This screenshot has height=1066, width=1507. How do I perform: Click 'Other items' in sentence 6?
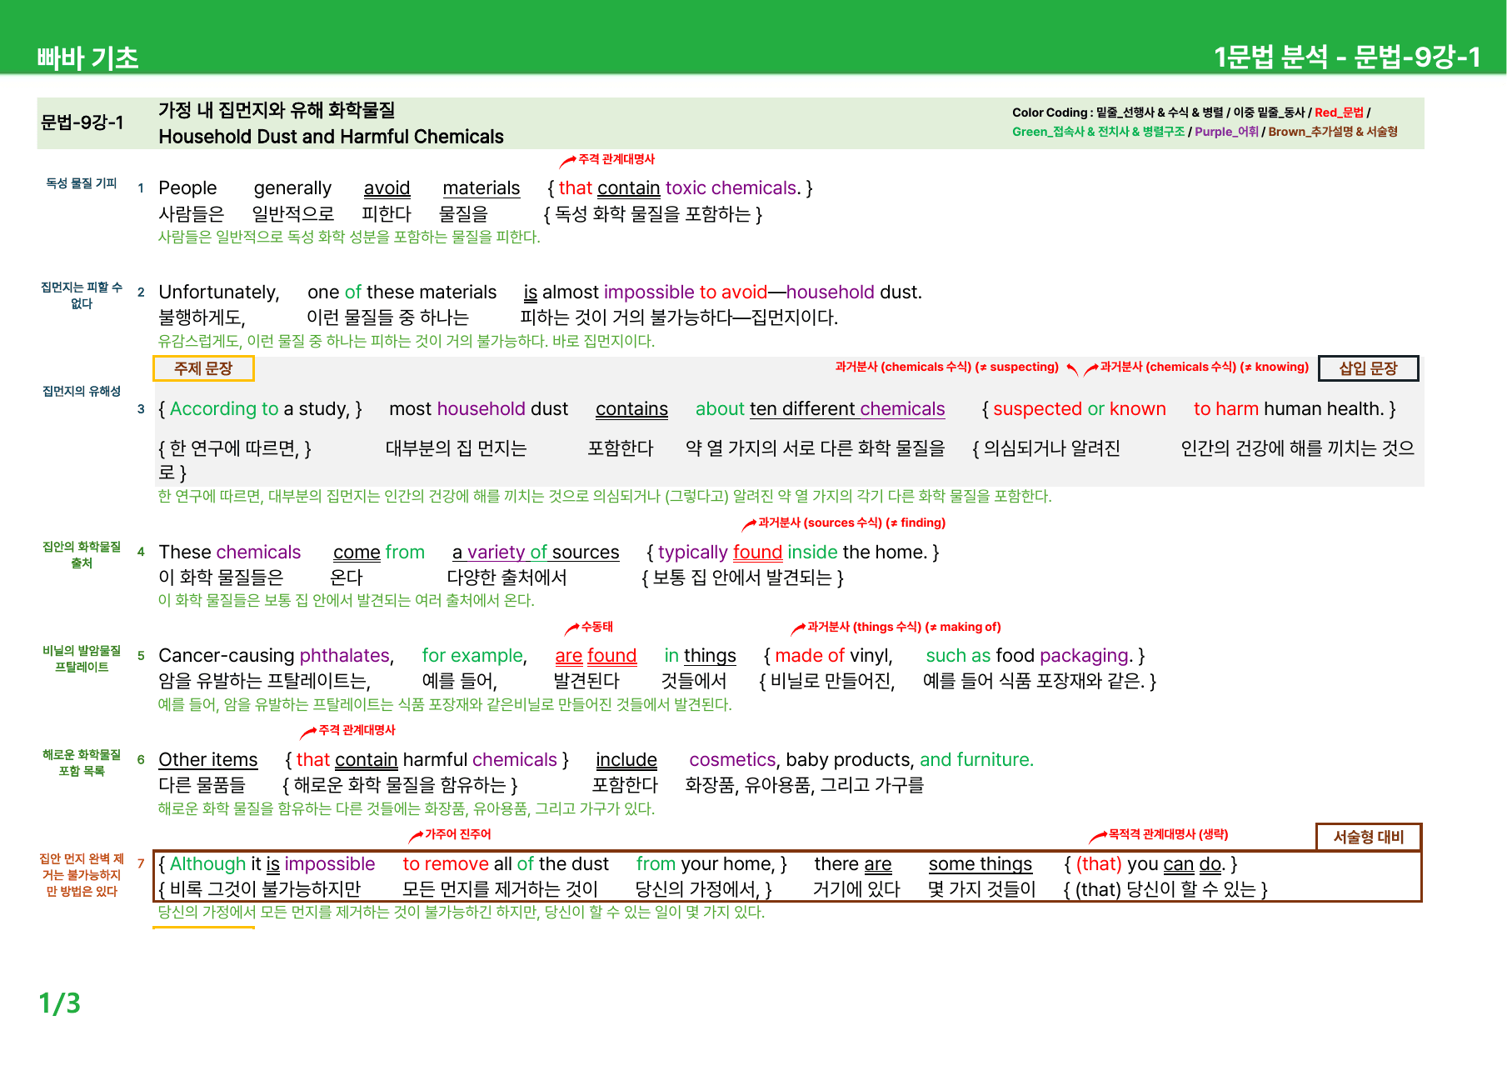(x=208, y=760)
